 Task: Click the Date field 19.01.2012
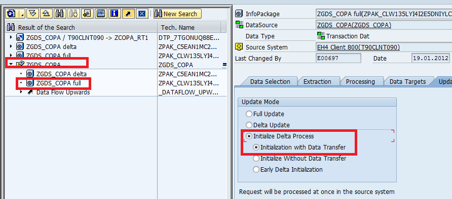coord(431,58)
